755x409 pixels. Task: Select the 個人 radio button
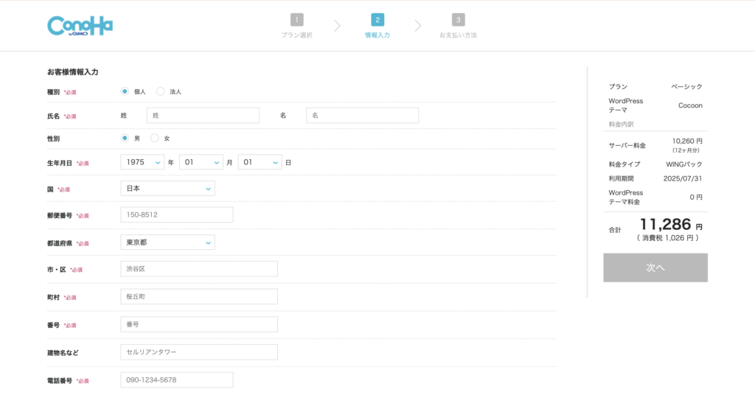125,91
